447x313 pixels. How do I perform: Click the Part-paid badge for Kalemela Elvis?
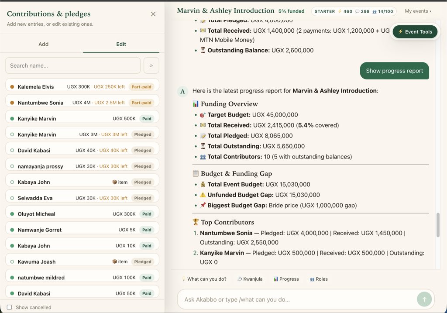click(141, 87)
